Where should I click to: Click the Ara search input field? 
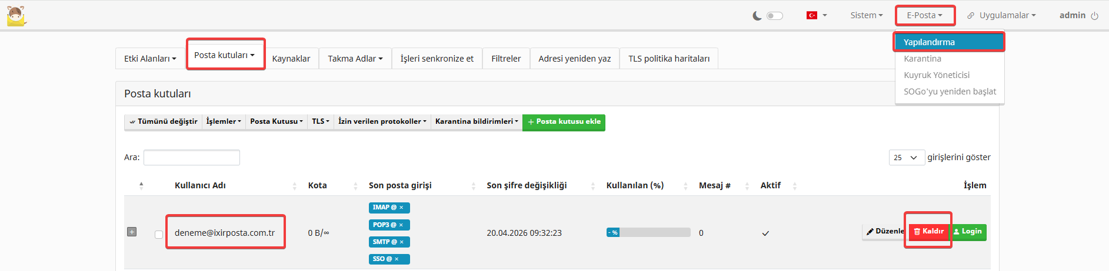click(192, 157)
